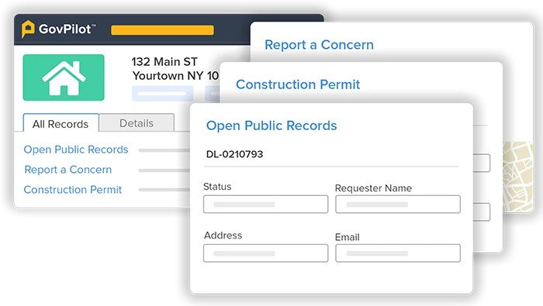
Task: Open the Open Public Records link in list
Action: coord(76,150)
